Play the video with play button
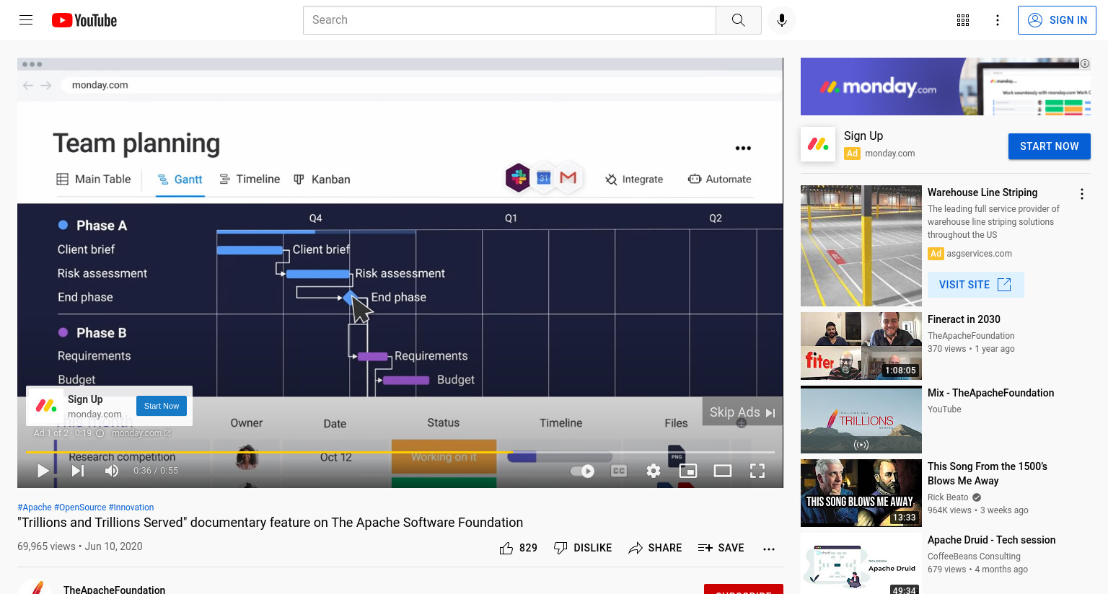This screenshot has width=1108, height=594. [x=43, y=471]
